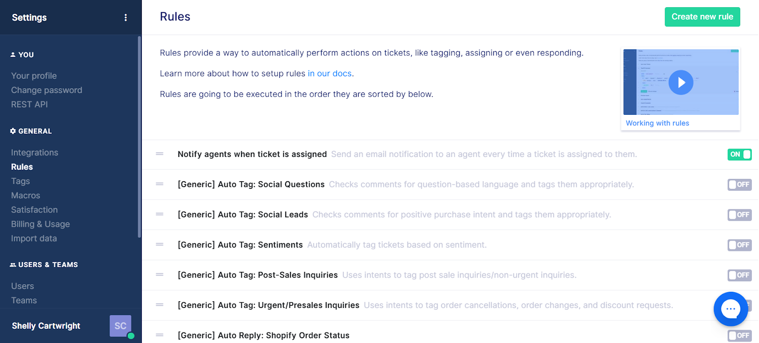Screen dimensions: 759x343
Task: Open the Tags settings page
Action: coord(20,181)
